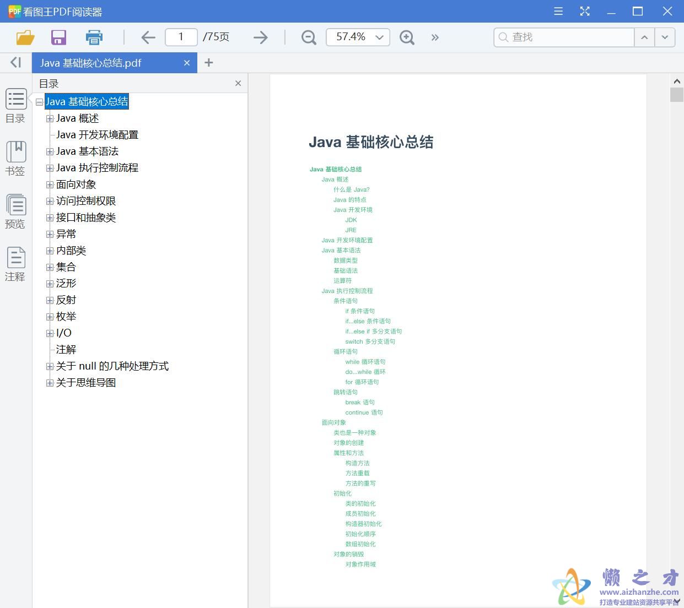Close the Java 基础核心总结.pdf tab

187,63
